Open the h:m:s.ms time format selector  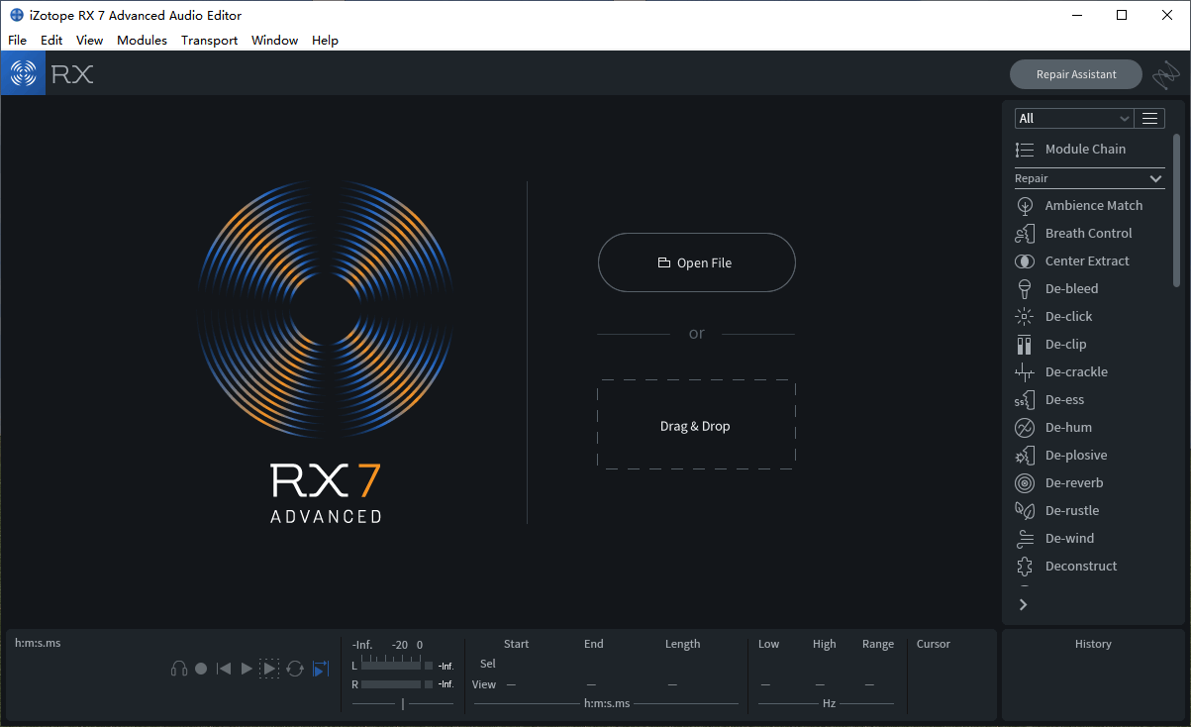click(607, 703)
